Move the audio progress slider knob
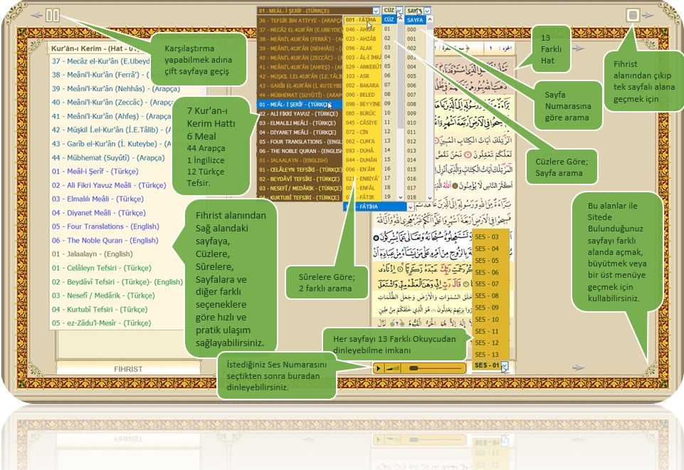The image size is (684, 470). click(414, 368)
